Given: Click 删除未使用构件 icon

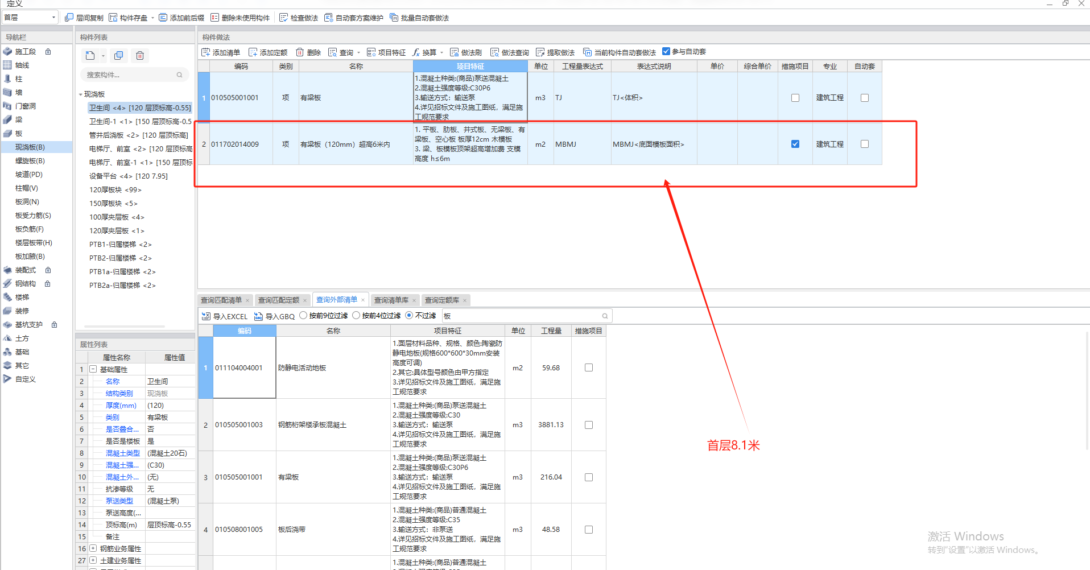Looking at the screenshot, I should coord(214,18).
